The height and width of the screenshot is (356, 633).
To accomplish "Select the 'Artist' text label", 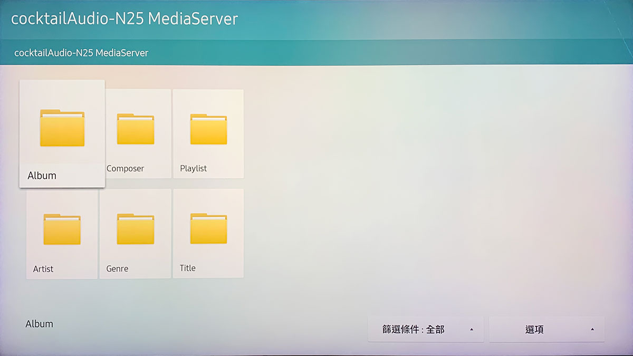I will [x=43, y=269].
